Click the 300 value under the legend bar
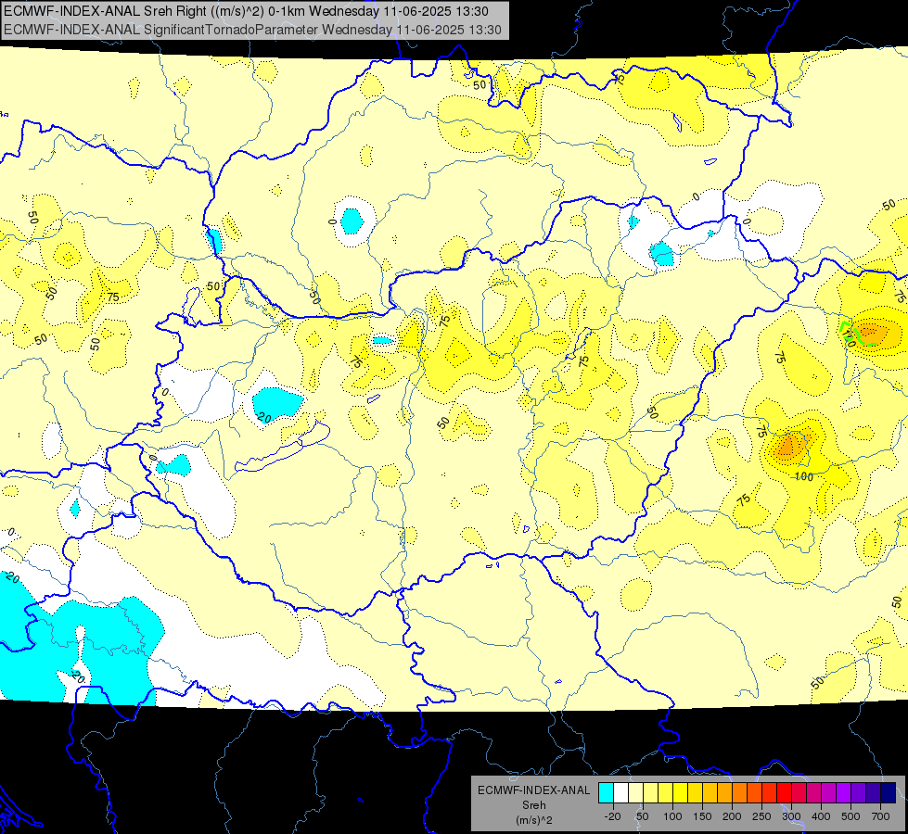Screen dimensions: 908x834 [791, 816]
